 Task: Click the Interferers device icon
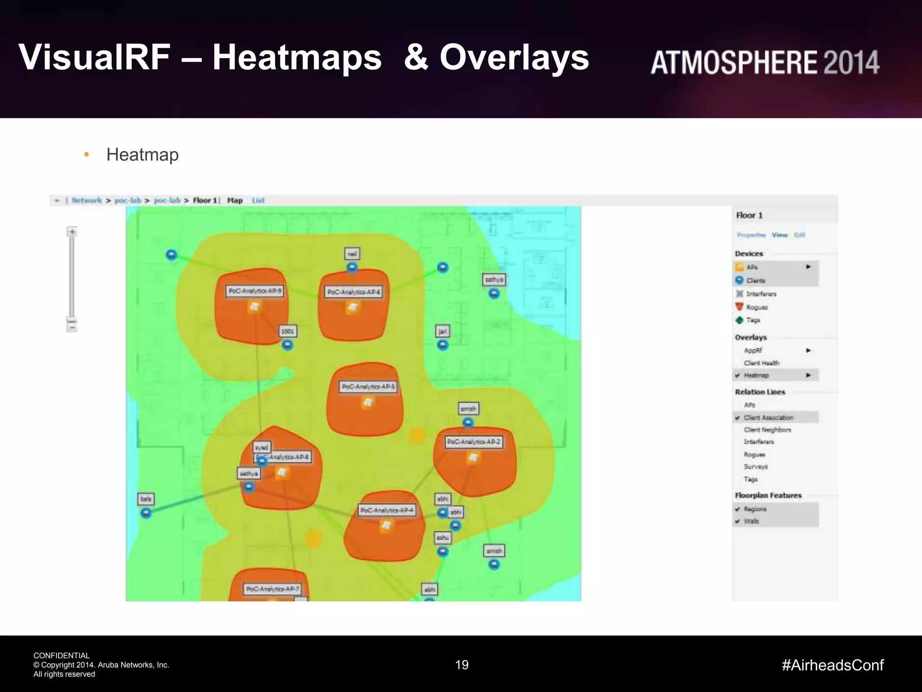(x=739, y=294)
